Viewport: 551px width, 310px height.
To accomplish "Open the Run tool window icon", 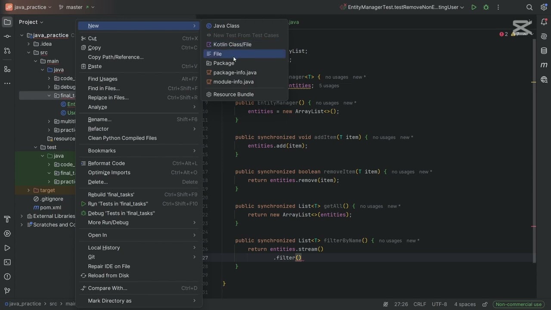I will pos(7,248).
